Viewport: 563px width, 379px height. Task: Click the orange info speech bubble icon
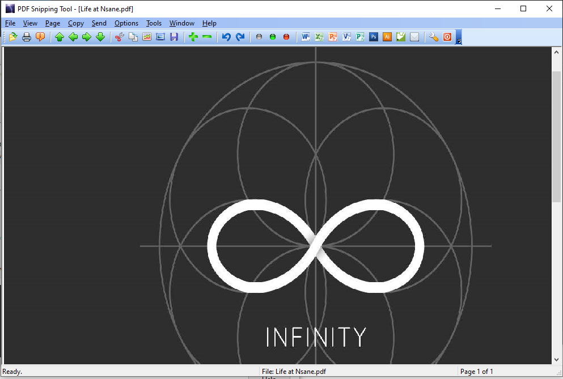40,37
